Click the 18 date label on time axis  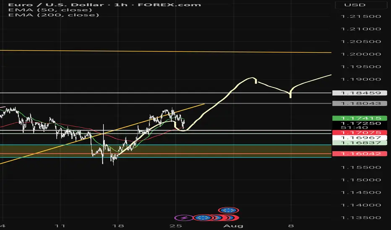[118, 226]
